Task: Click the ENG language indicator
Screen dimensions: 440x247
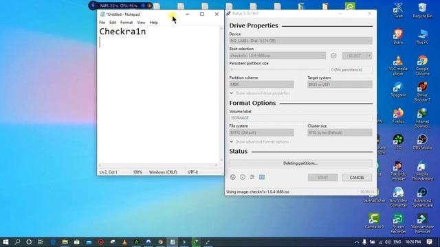Action: point(397,242)
